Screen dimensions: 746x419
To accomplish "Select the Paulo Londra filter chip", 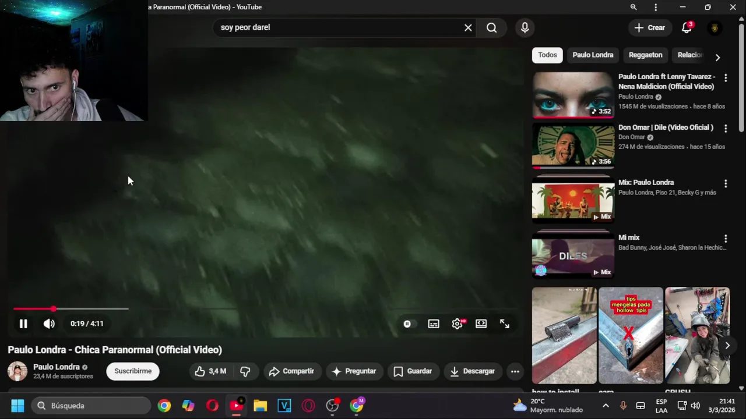I will (593, 55).
